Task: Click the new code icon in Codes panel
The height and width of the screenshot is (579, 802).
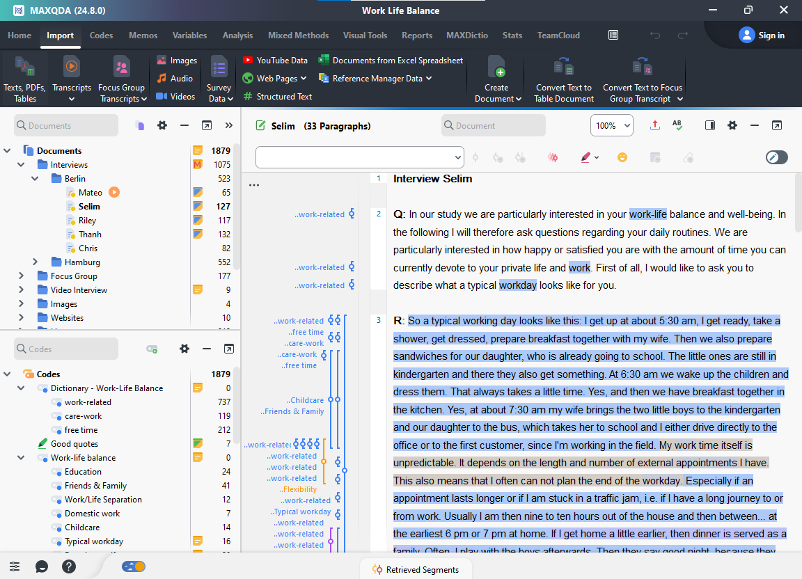Action: tap(152, 349)
